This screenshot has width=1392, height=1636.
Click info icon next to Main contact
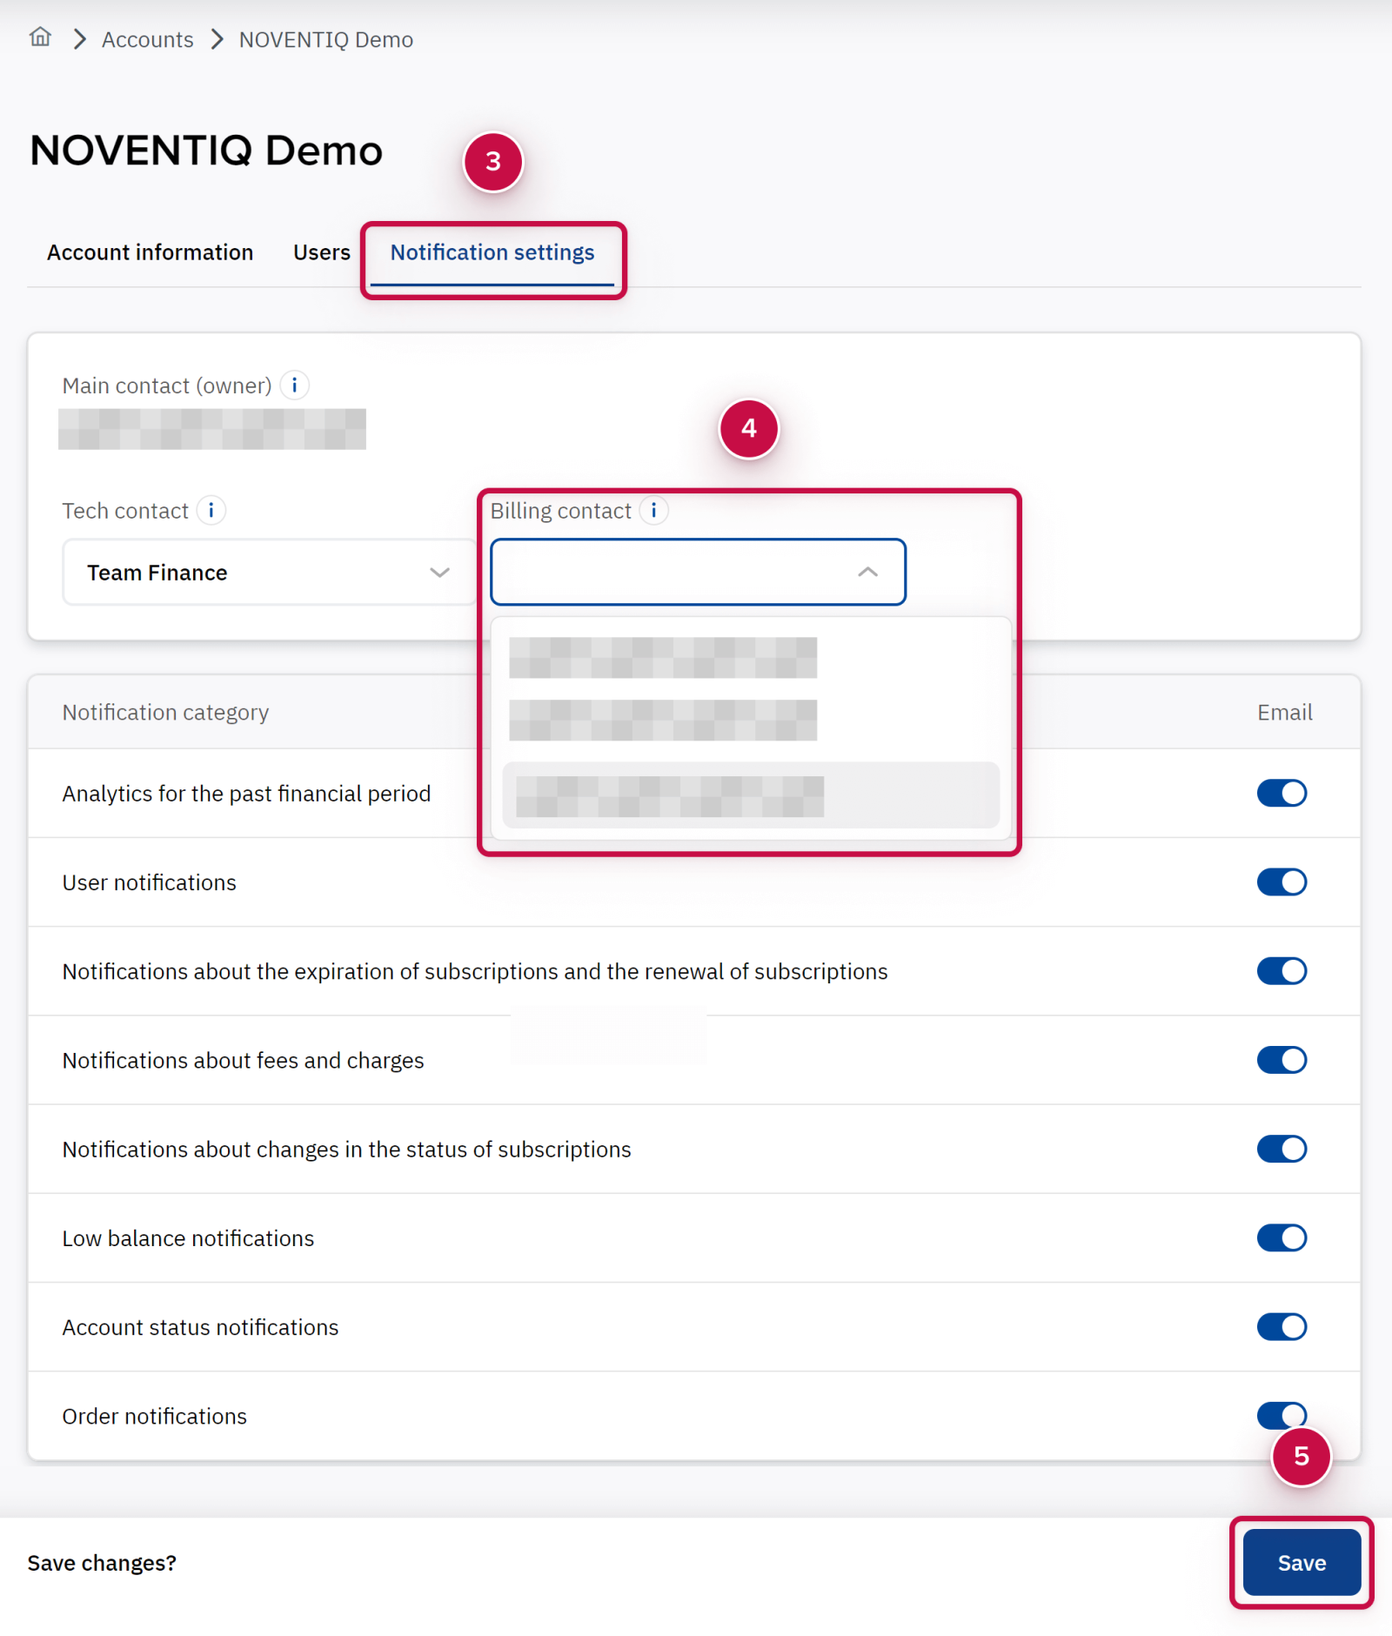click(x=295, y=385)
